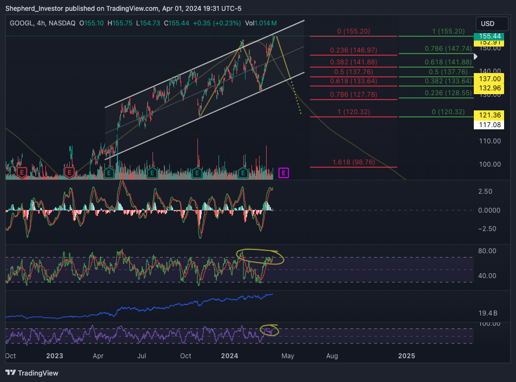Image resolution: width=516 pixels, height=382 pixels.
Task: Click the green 0 (120.32) Fibonacci label
Action: (x=448, y=112)
